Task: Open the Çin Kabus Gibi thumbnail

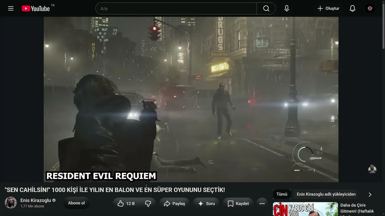Action: point(305,209)
